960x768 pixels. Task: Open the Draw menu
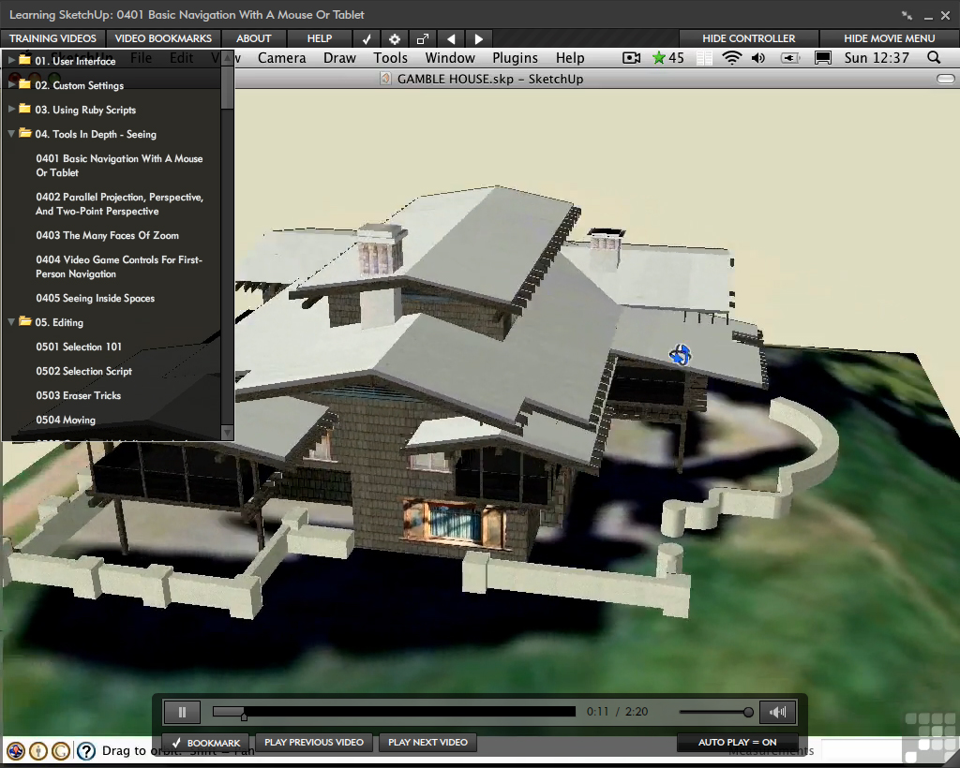pos(339,58)
